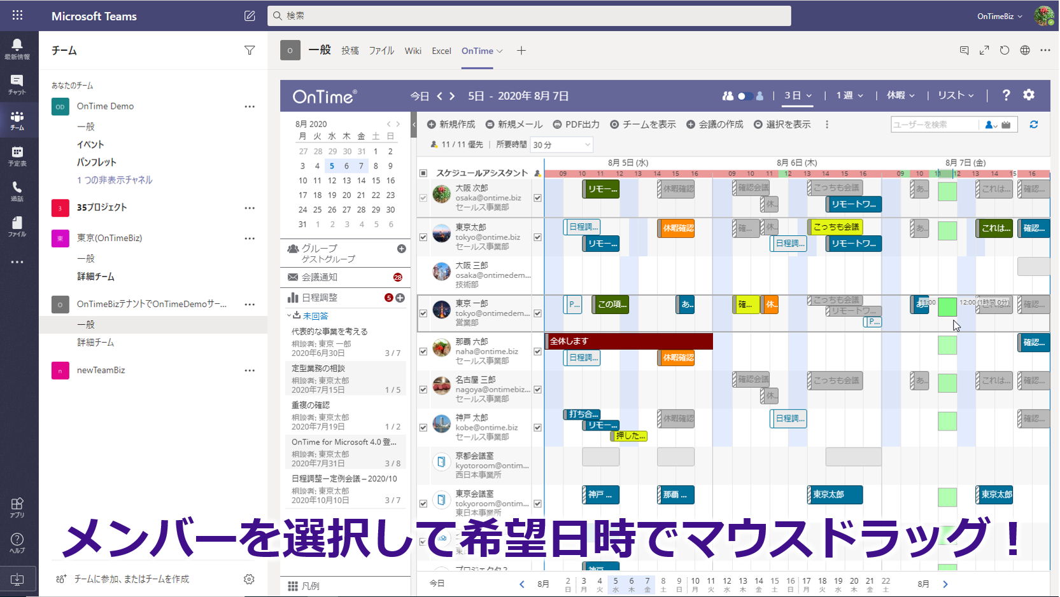Reload the tab with the refresh icon

coord(1005,50)
